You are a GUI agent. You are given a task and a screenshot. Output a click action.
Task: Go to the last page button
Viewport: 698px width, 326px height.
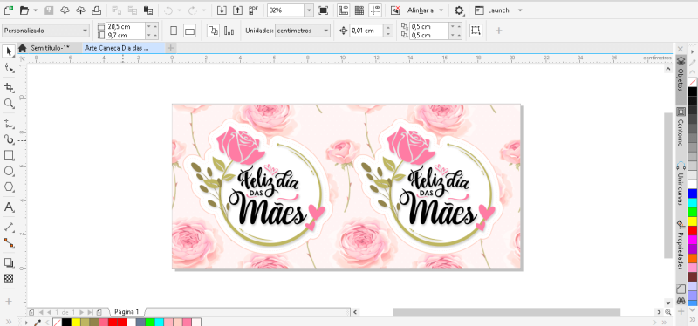coord(91,312)
